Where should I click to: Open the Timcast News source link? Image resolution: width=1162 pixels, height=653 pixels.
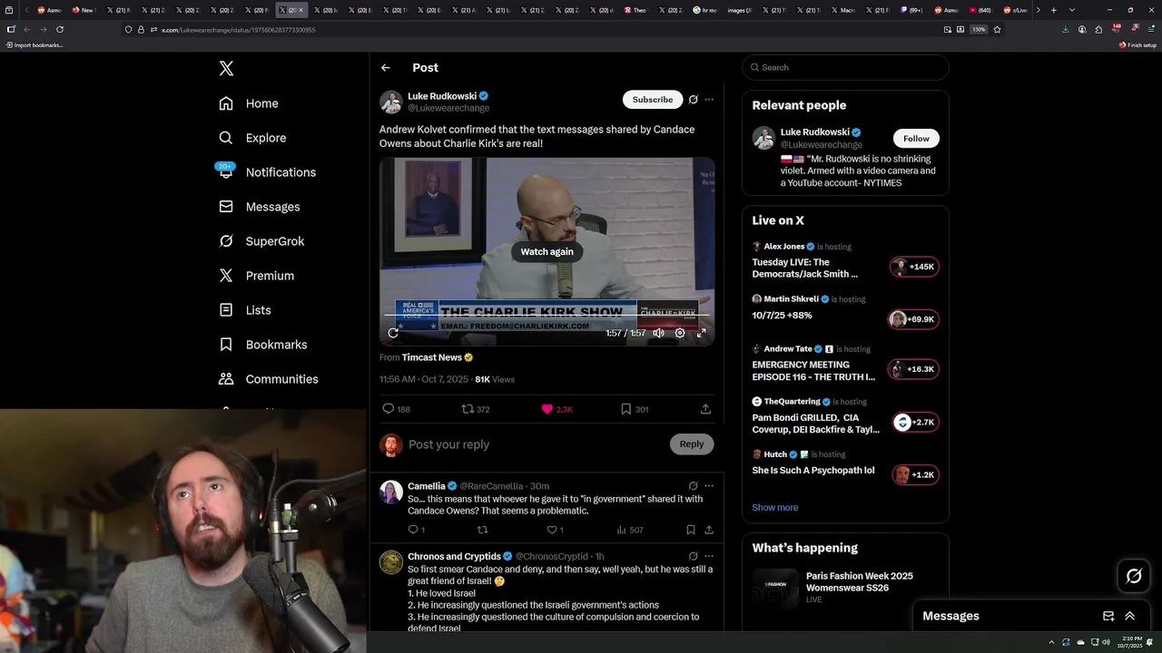pyautogui.click(x=438, y=357)
